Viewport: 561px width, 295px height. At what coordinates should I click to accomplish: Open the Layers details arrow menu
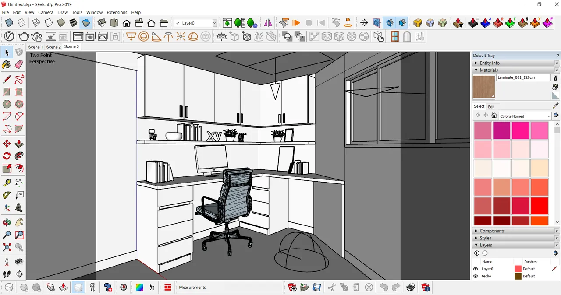556,253
